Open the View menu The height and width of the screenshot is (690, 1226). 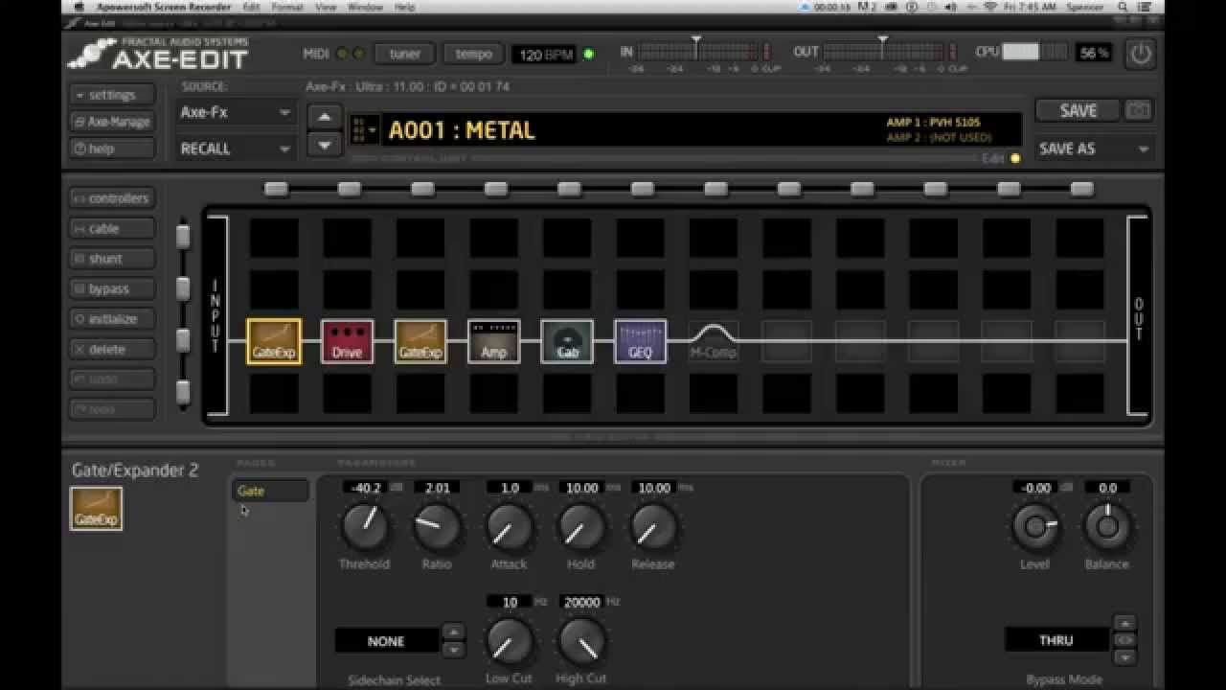pos(326,7)
